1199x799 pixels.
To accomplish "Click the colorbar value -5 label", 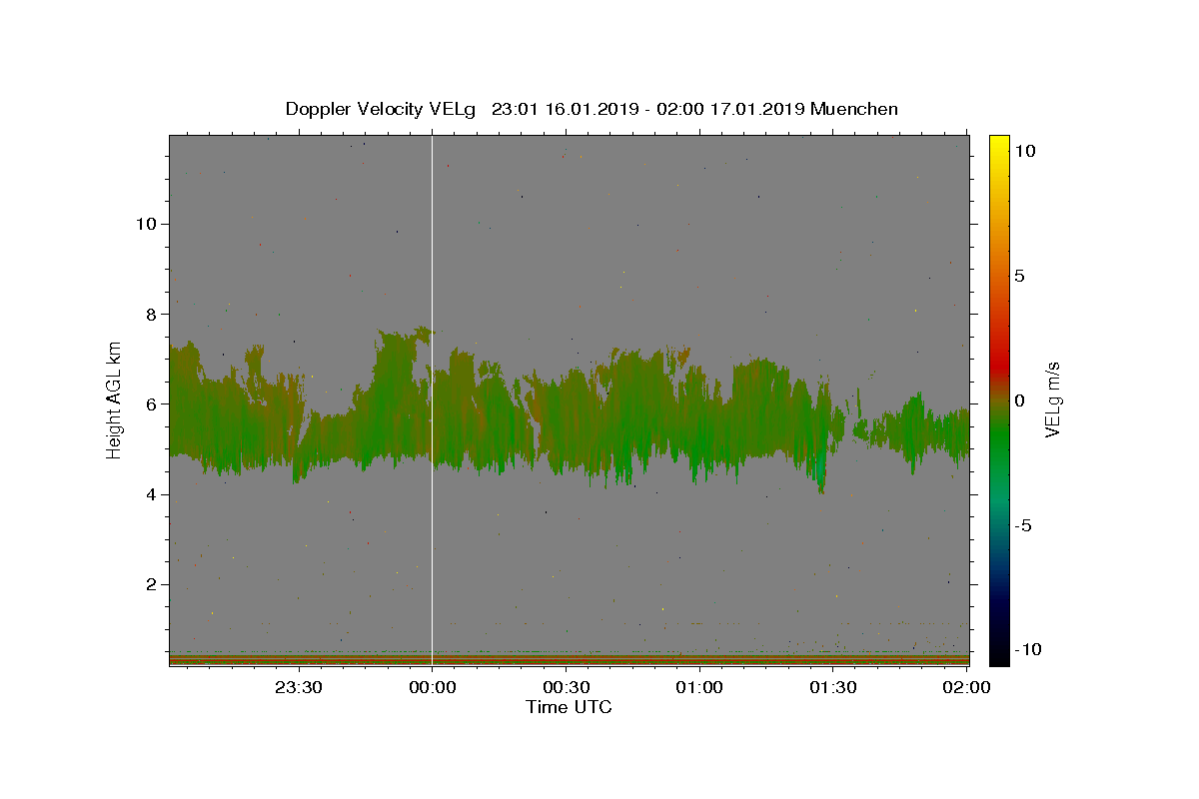I will (1022, 525).
